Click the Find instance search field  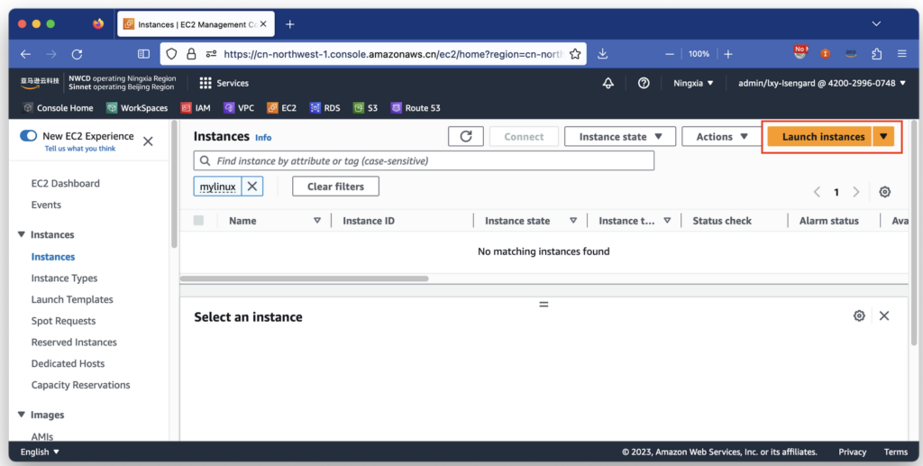[424, 160]
